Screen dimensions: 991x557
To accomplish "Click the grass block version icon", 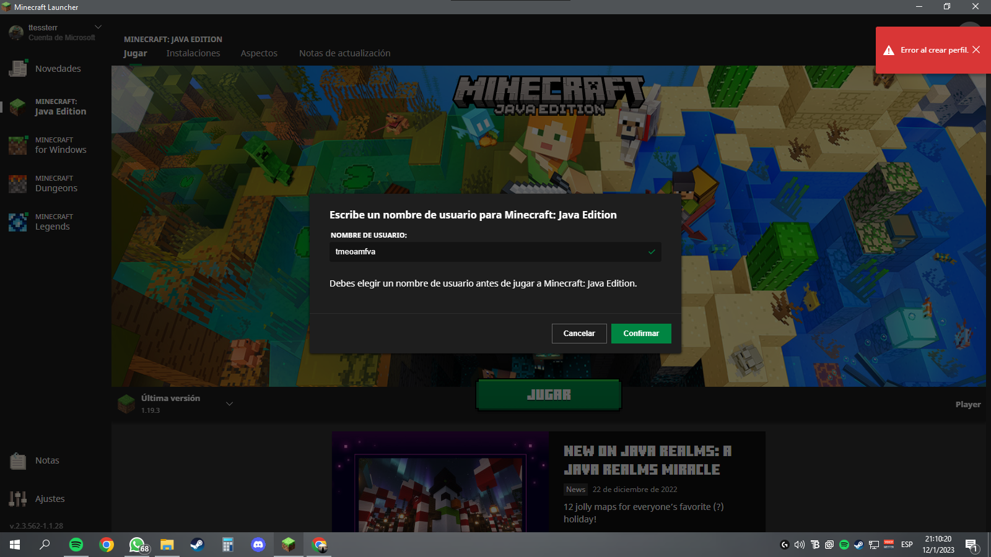I will coord(126,404).
